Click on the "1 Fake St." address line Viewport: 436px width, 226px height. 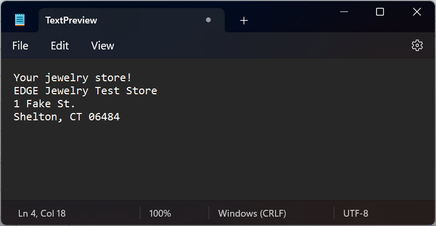[45, 104]
